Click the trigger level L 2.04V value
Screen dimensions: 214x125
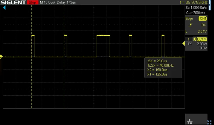coord(202,31)
